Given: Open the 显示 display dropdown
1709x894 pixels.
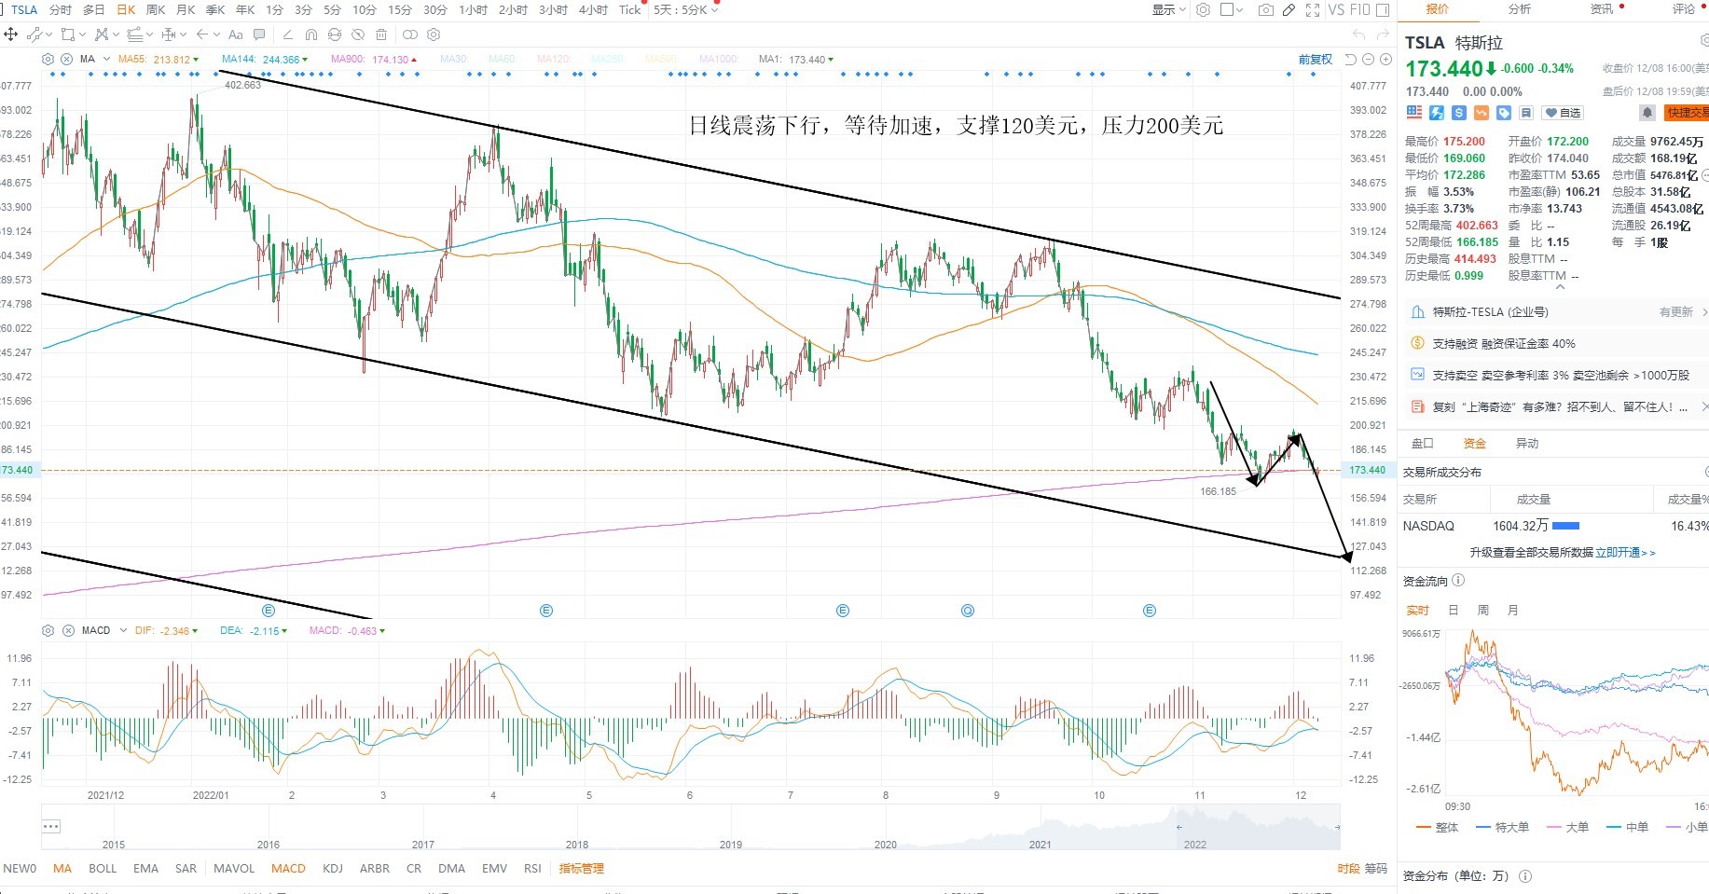Looking at the screenshot, I should [1169, 10].
